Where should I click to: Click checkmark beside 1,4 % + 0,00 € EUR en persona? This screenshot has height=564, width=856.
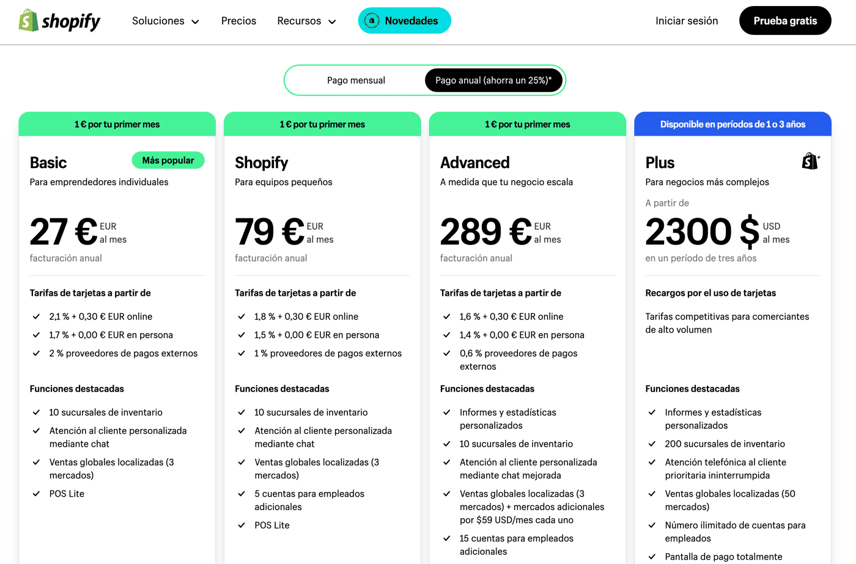coord(447,335)
